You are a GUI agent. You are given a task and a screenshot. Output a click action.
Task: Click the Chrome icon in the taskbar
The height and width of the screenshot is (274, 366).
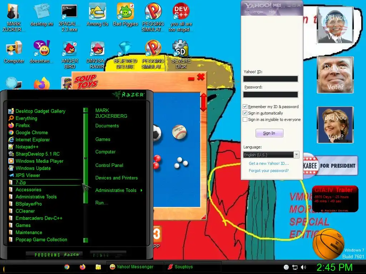tap(67, 267)
